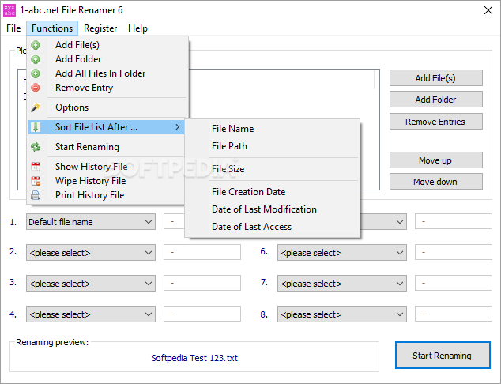This screenshot has width=501, height=384.
Task: Open row 3 <please select> dropdown
Action: [91, 284]
